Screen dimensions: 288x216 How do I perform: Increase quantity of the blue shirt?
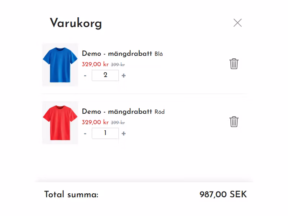click(x=123, y=76)
